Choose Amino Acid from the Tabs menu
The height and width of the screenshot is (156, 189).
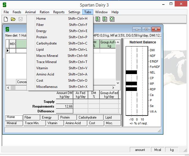60,74
